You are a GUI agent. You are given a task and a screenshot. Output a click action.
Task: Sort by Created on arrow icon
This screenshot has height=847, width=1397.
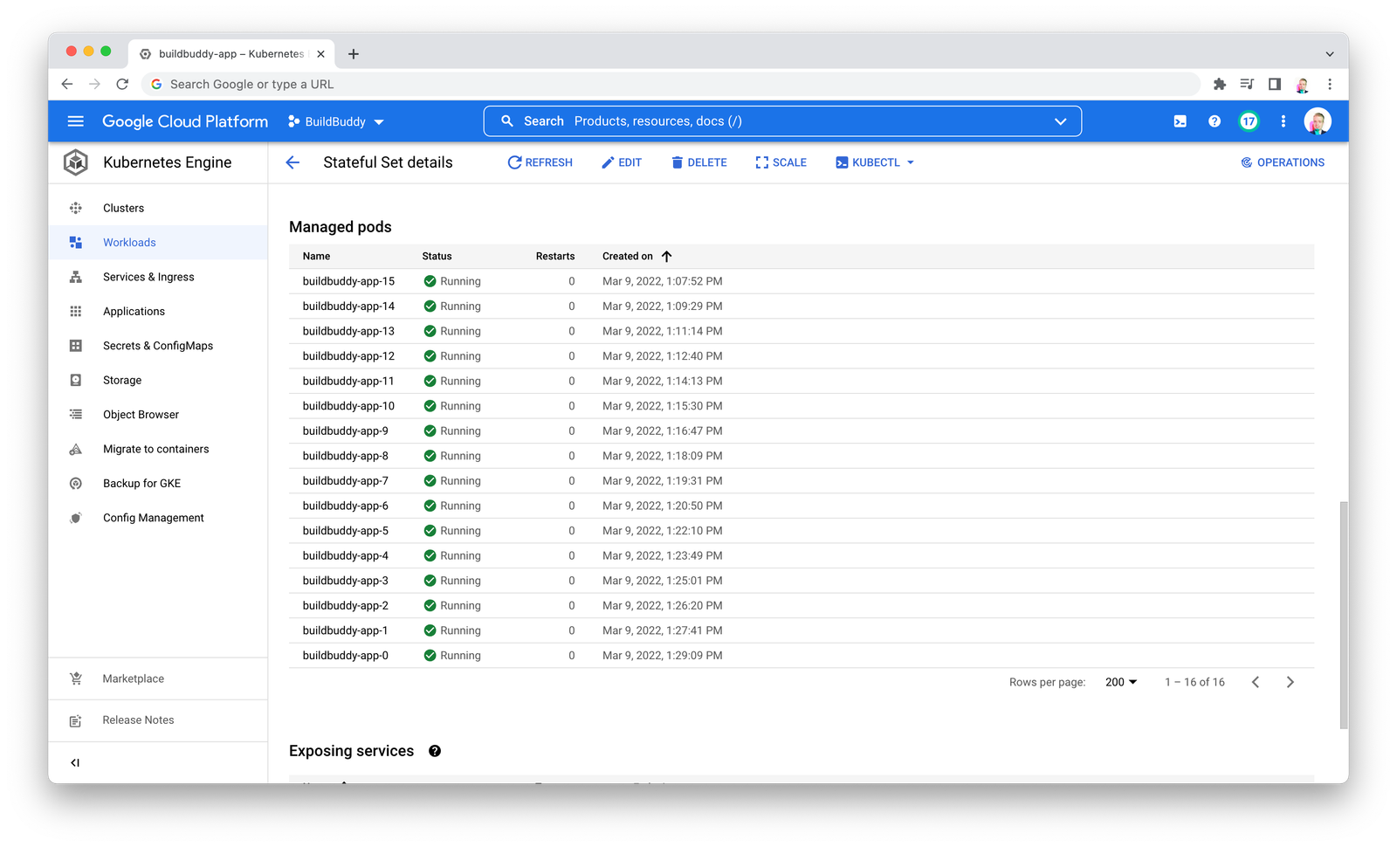666,256
